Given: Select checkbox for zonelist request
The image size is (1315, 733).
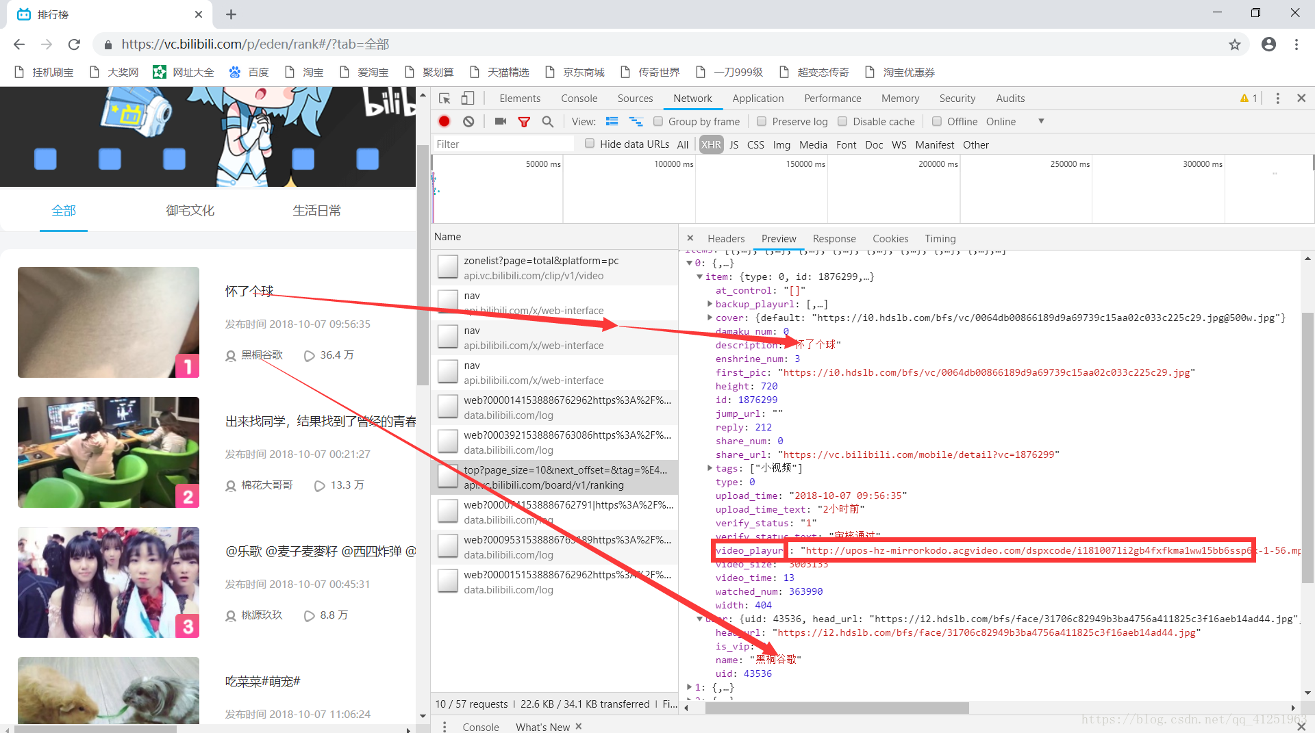Looking at the screenshot, I should [x=448, y=267].
